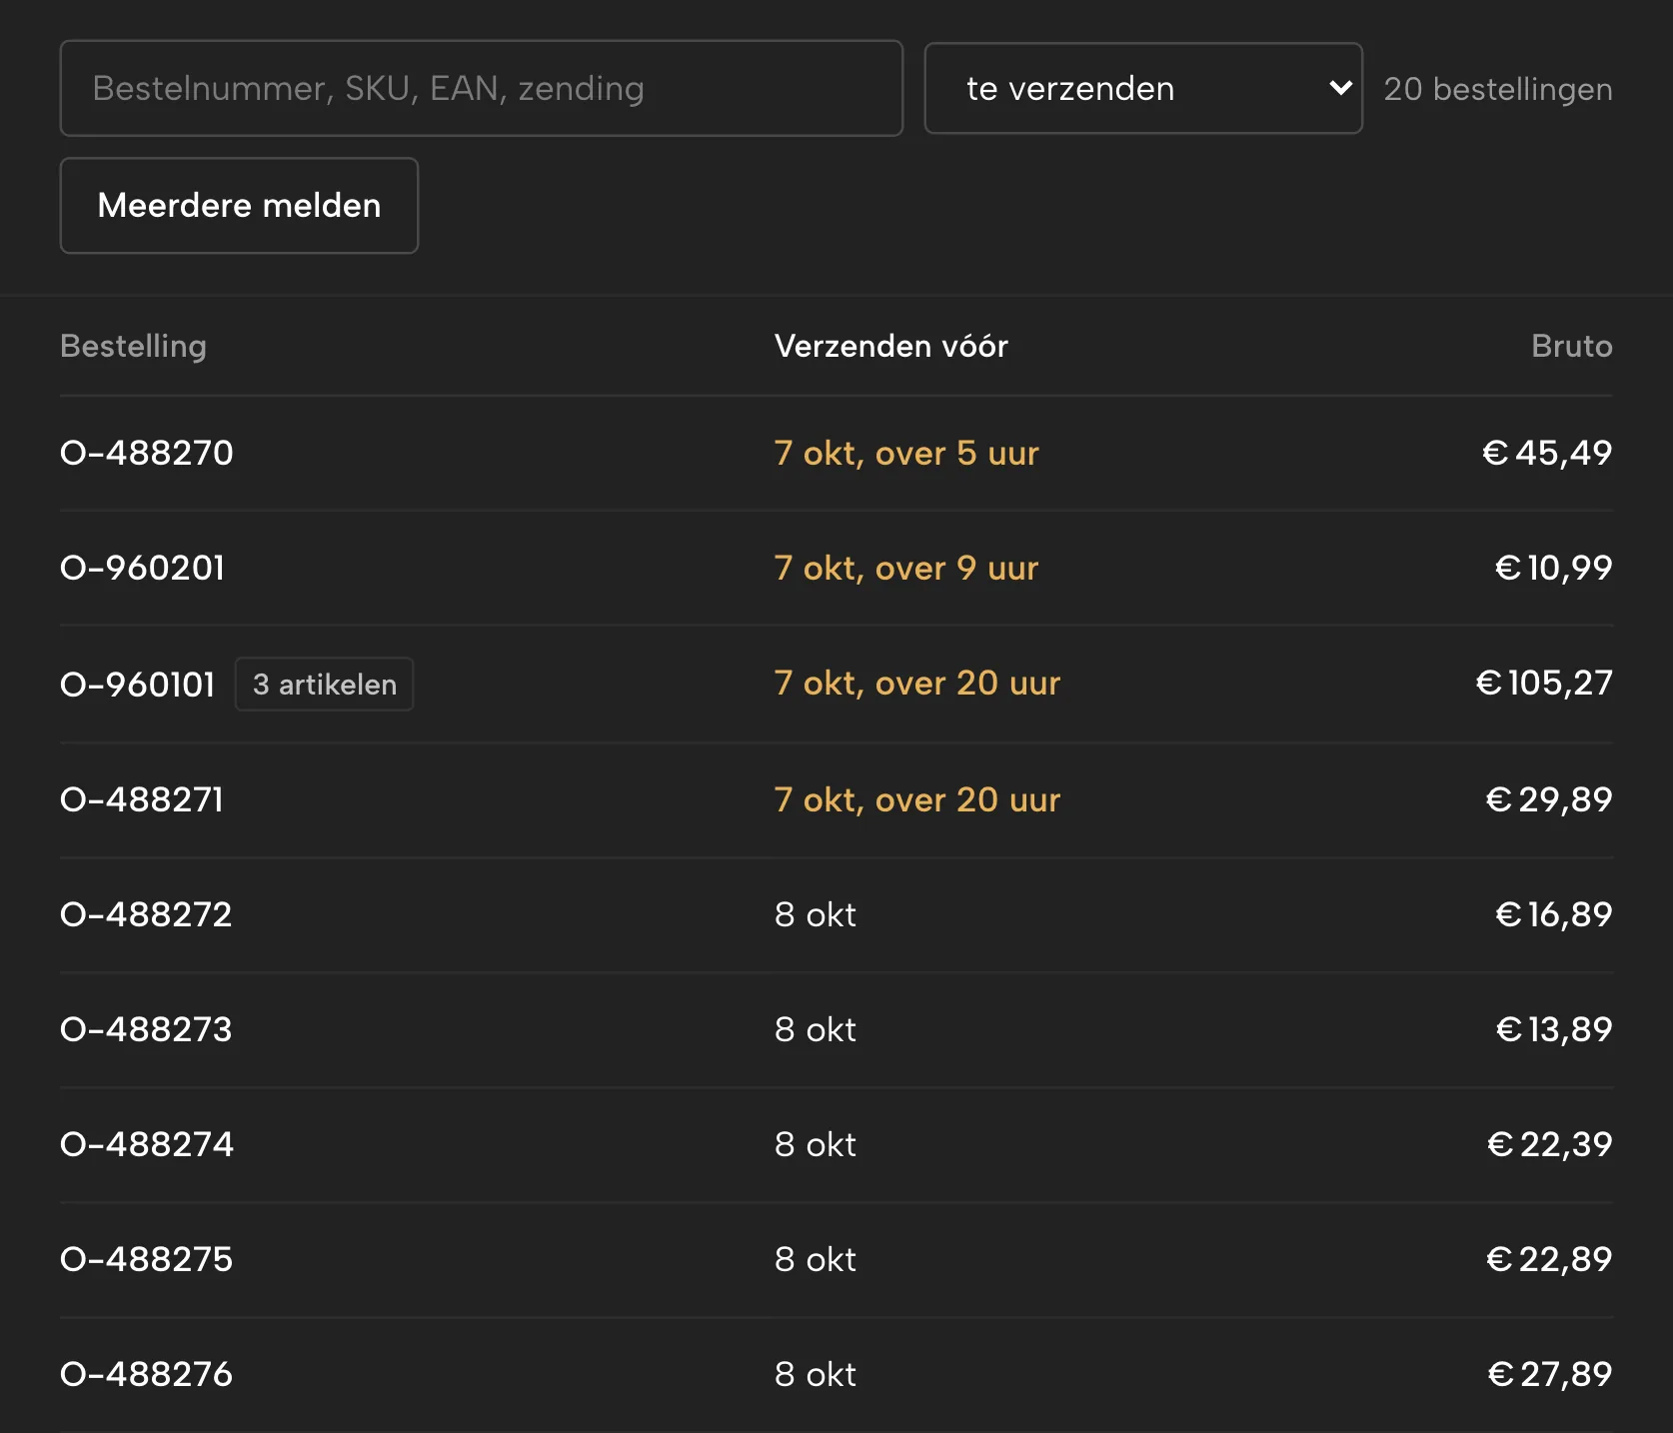1673x1433 pixels.
Task: Open order O-488272
Action: [146, 914]
